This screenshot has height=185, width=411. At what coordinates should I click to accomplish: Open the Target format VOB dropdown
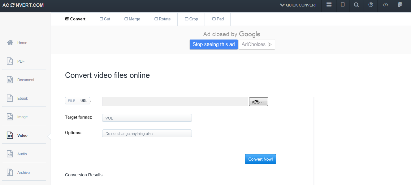[147, 118]
